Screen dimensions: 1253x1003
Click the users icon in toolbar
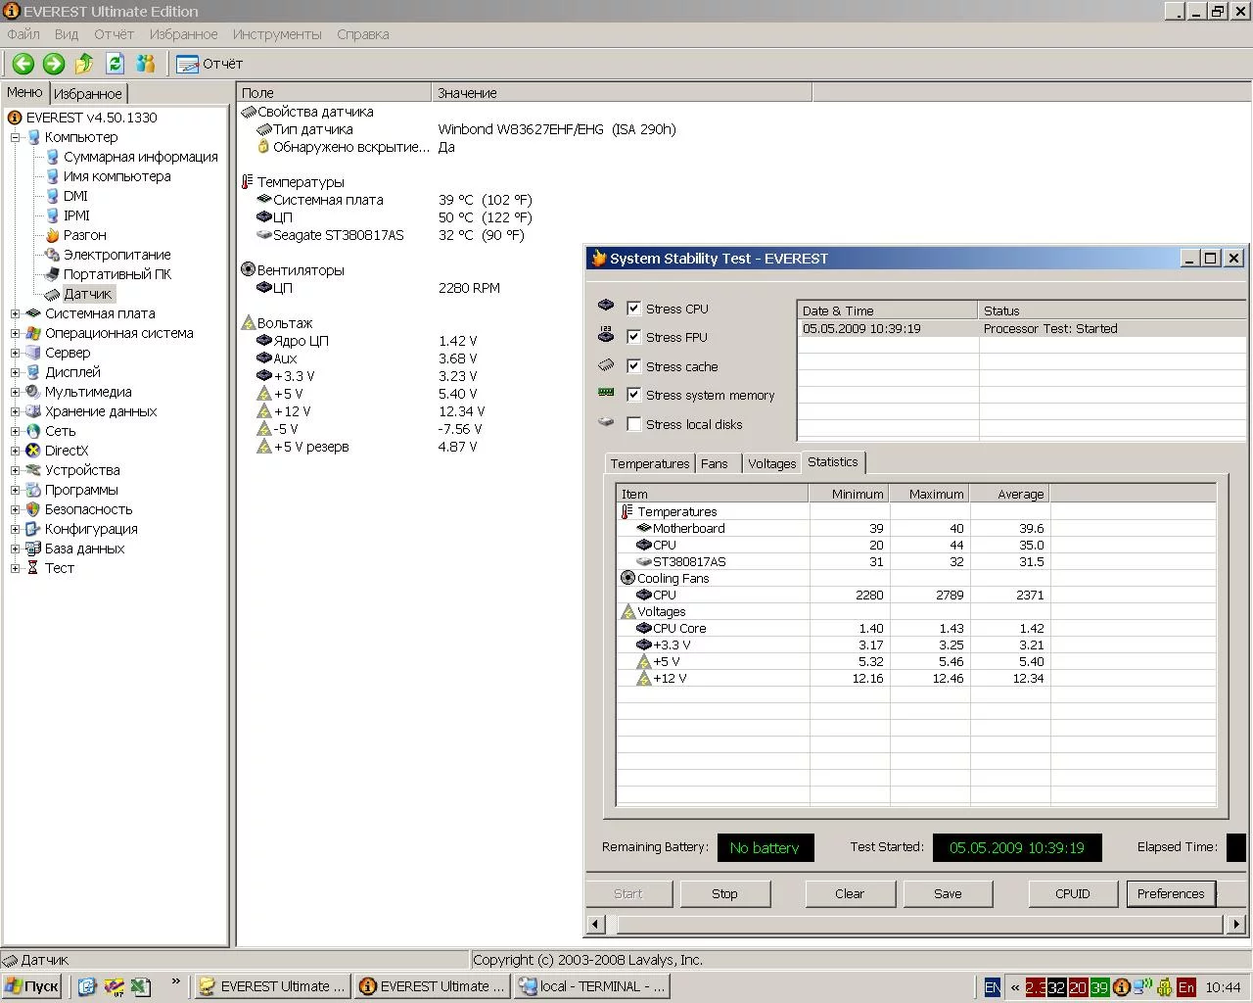click(146, 64)
